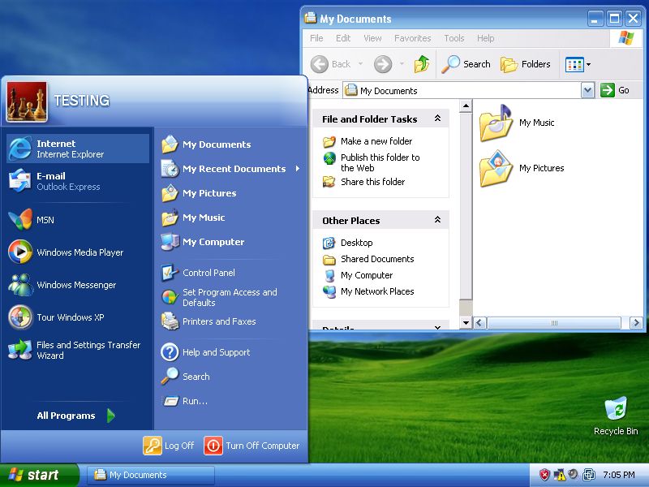This screenshot has height=487, width=649.
Task: Expand the Address bar dropdown
Action: point(587,90)
